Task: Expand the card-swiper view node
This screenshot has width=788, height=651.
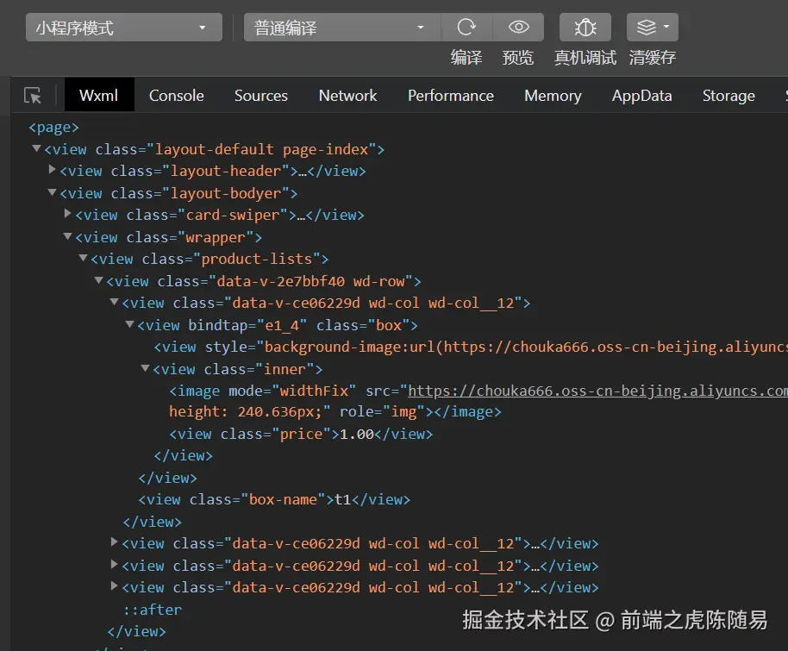Action: [x=67, y=214]
